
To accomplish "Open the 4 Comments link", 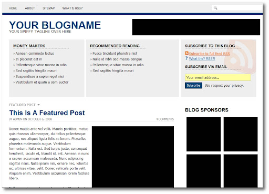I will pyautogui.click(x=165, y=119).
